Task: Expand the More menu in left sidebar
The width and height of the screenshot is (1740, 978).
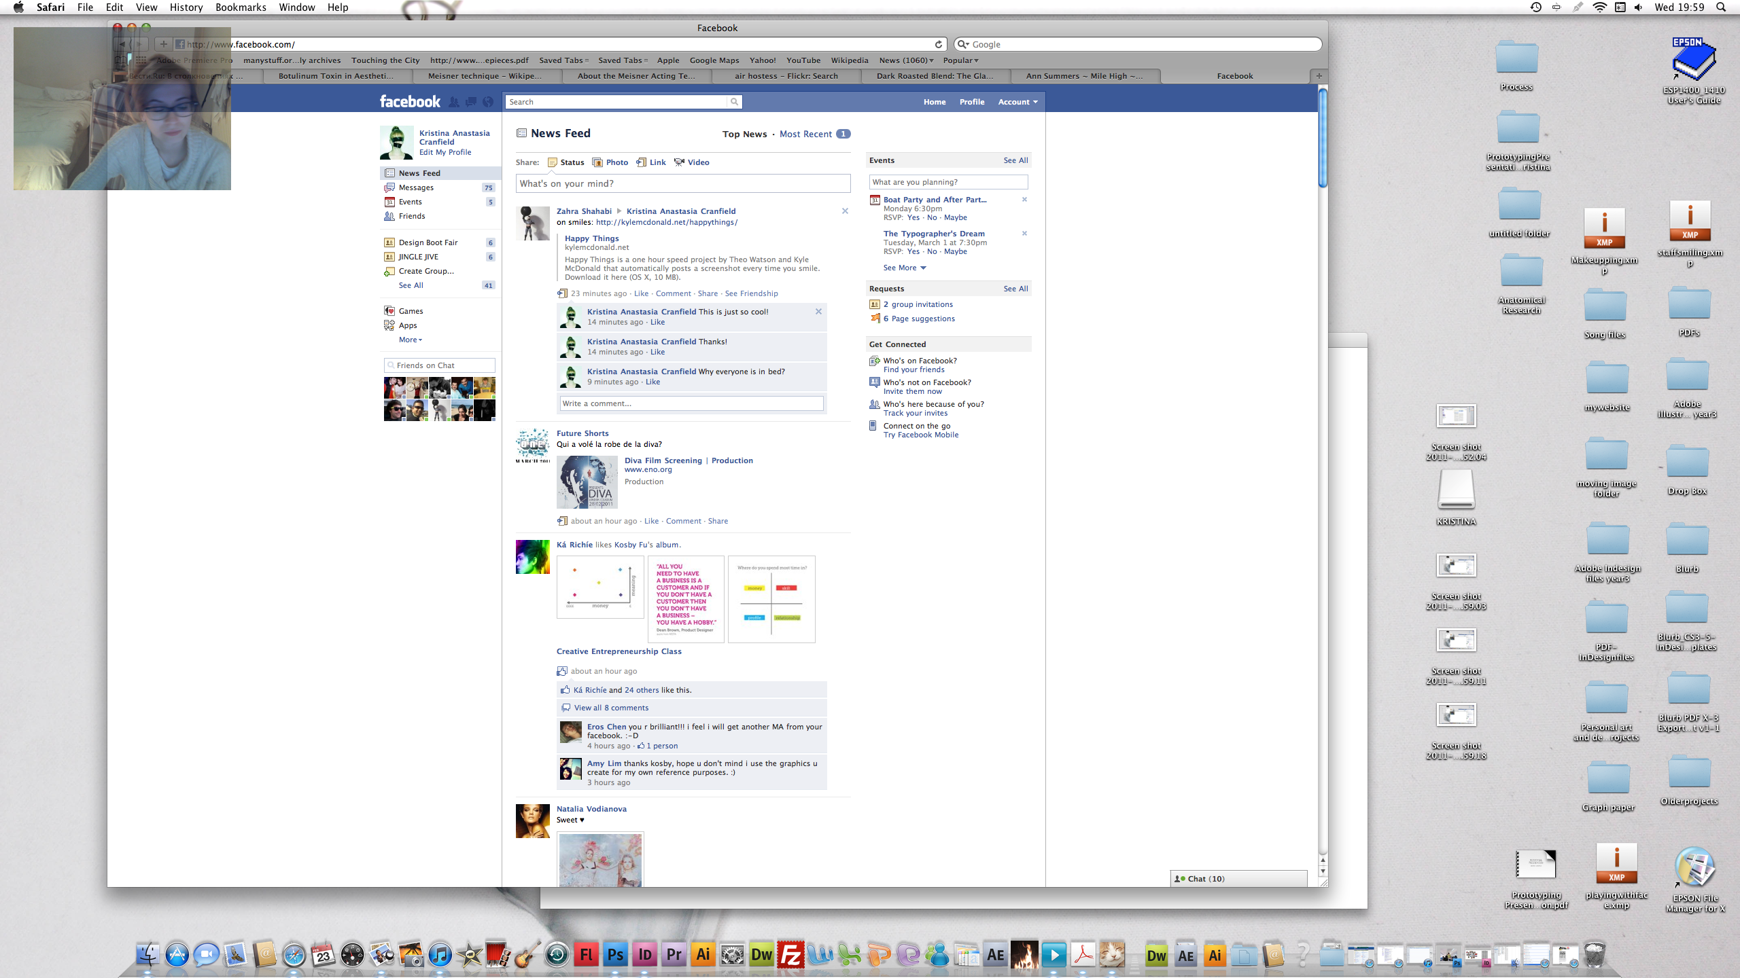Action: [411, 340]
